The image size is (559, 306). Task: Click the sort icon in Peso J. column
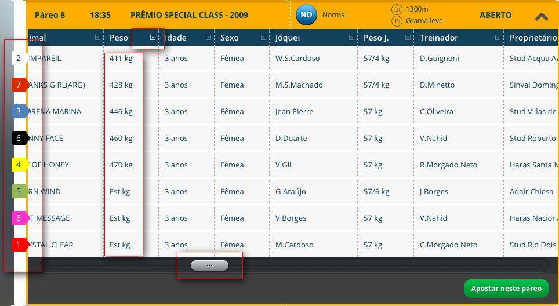[408, 38]
